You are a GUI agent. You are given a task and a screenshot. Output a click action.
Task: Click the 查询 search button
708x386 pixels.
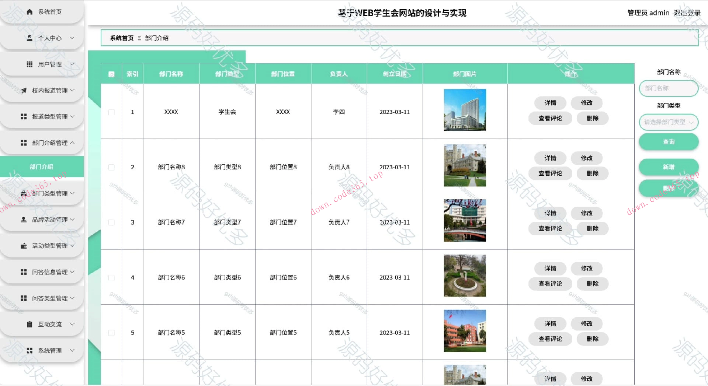click(x=668, y=142)
